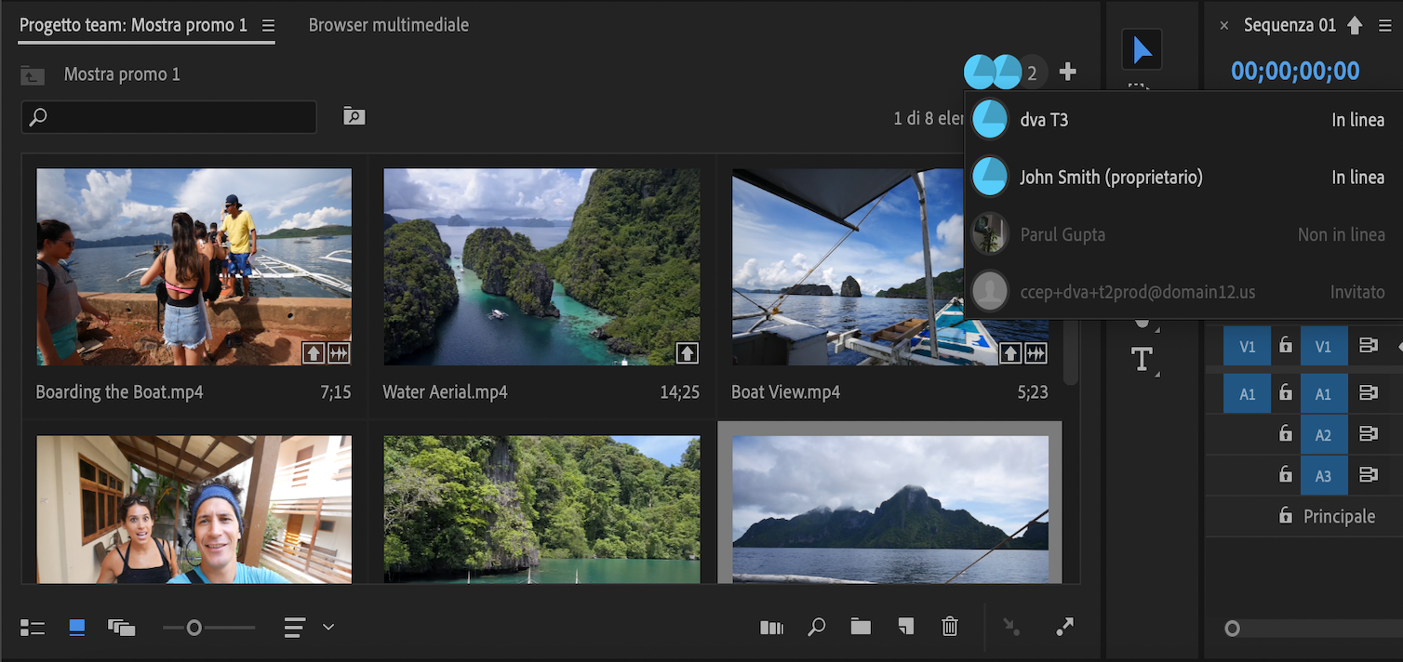This screenshot has height=662, width=1403.
Task: Click Parul Gupta's avatar
Action: point(990,234)
